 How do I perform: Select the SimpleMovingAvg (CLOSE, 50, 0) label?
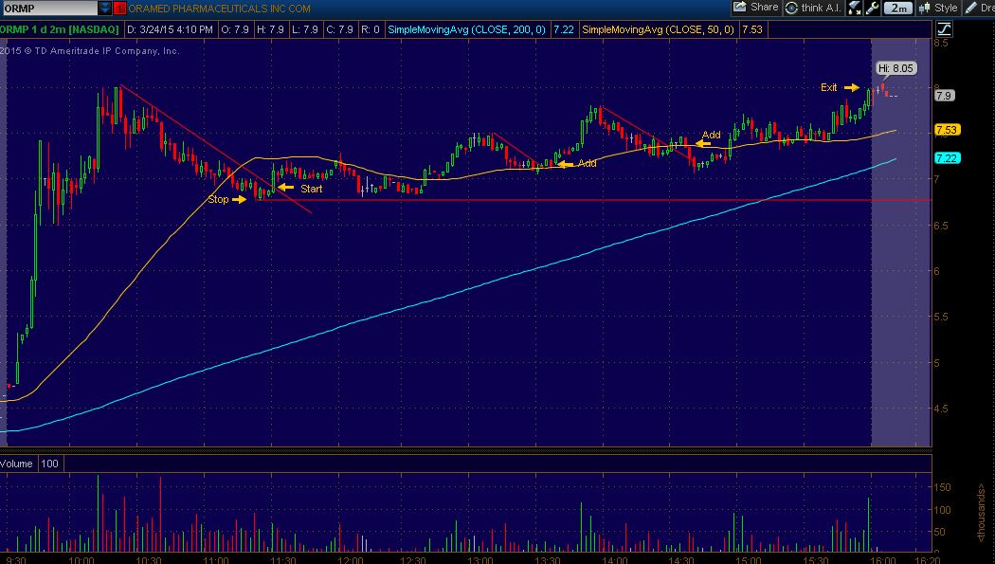[x=658, y=29]
